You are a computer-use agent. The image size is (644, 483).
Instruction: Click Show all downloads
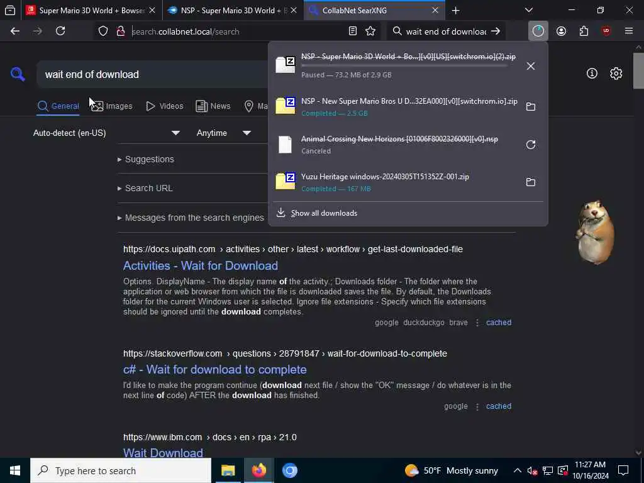[x=324, y=213]
